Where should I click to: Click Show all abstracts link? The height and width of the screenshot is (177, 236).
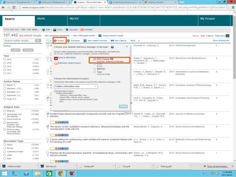(221, 40)
